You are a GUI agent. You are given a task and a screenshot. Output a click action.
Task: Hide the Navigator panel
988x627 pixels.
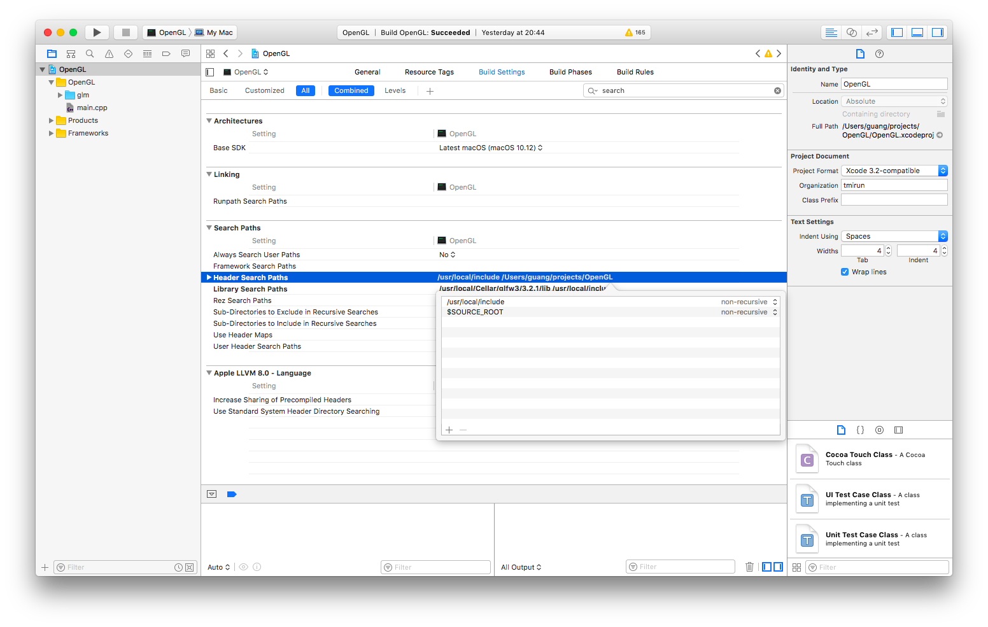tap(897, 32)
